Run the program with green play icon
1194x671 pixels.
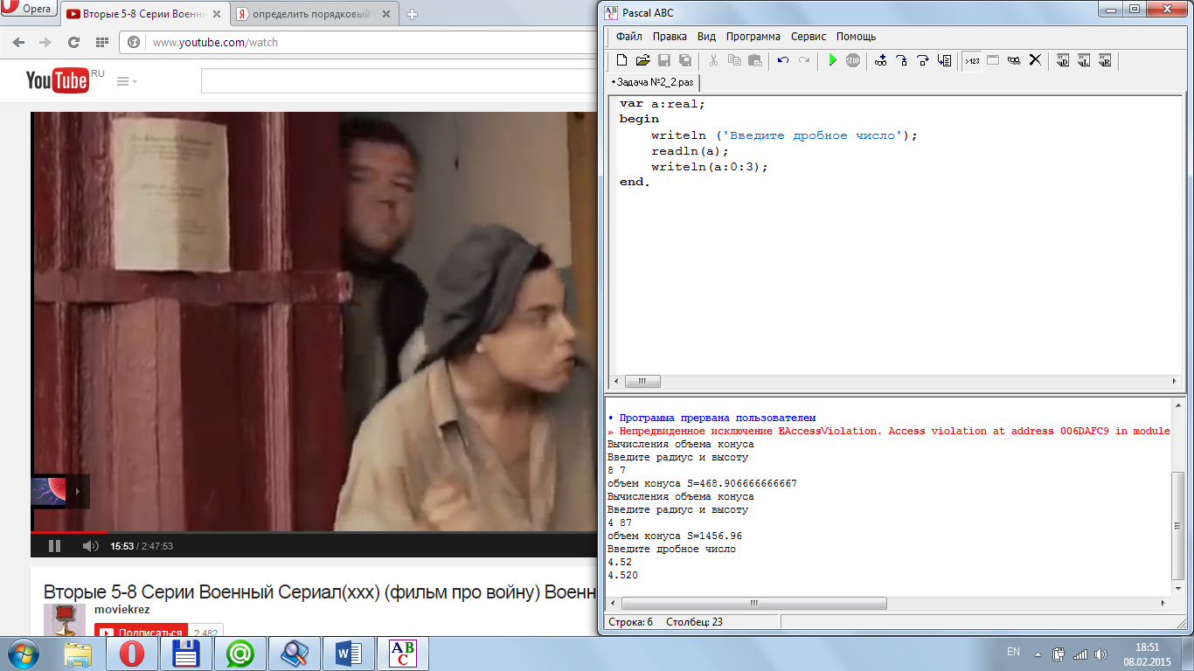(x=832, y=60)
